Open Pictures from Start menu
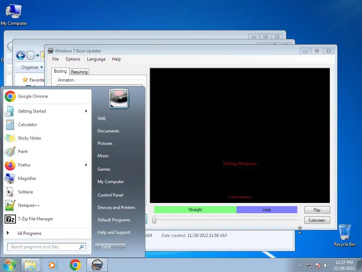Image resolution: width=362 pixels, height=272 pixels. coord(105,143)
